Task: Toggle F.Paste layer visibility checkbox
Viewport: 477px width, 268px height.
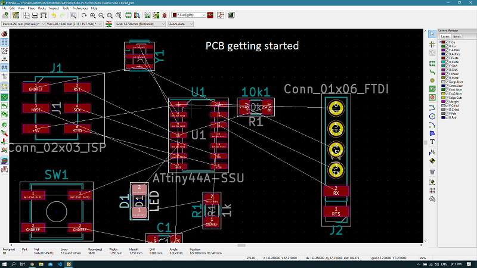Action: [447, 58]
